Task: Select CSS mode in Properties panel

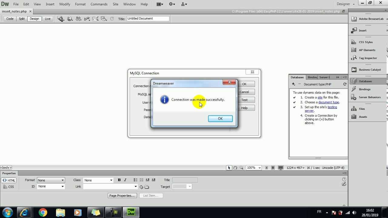Action: [x=9, y=187]
